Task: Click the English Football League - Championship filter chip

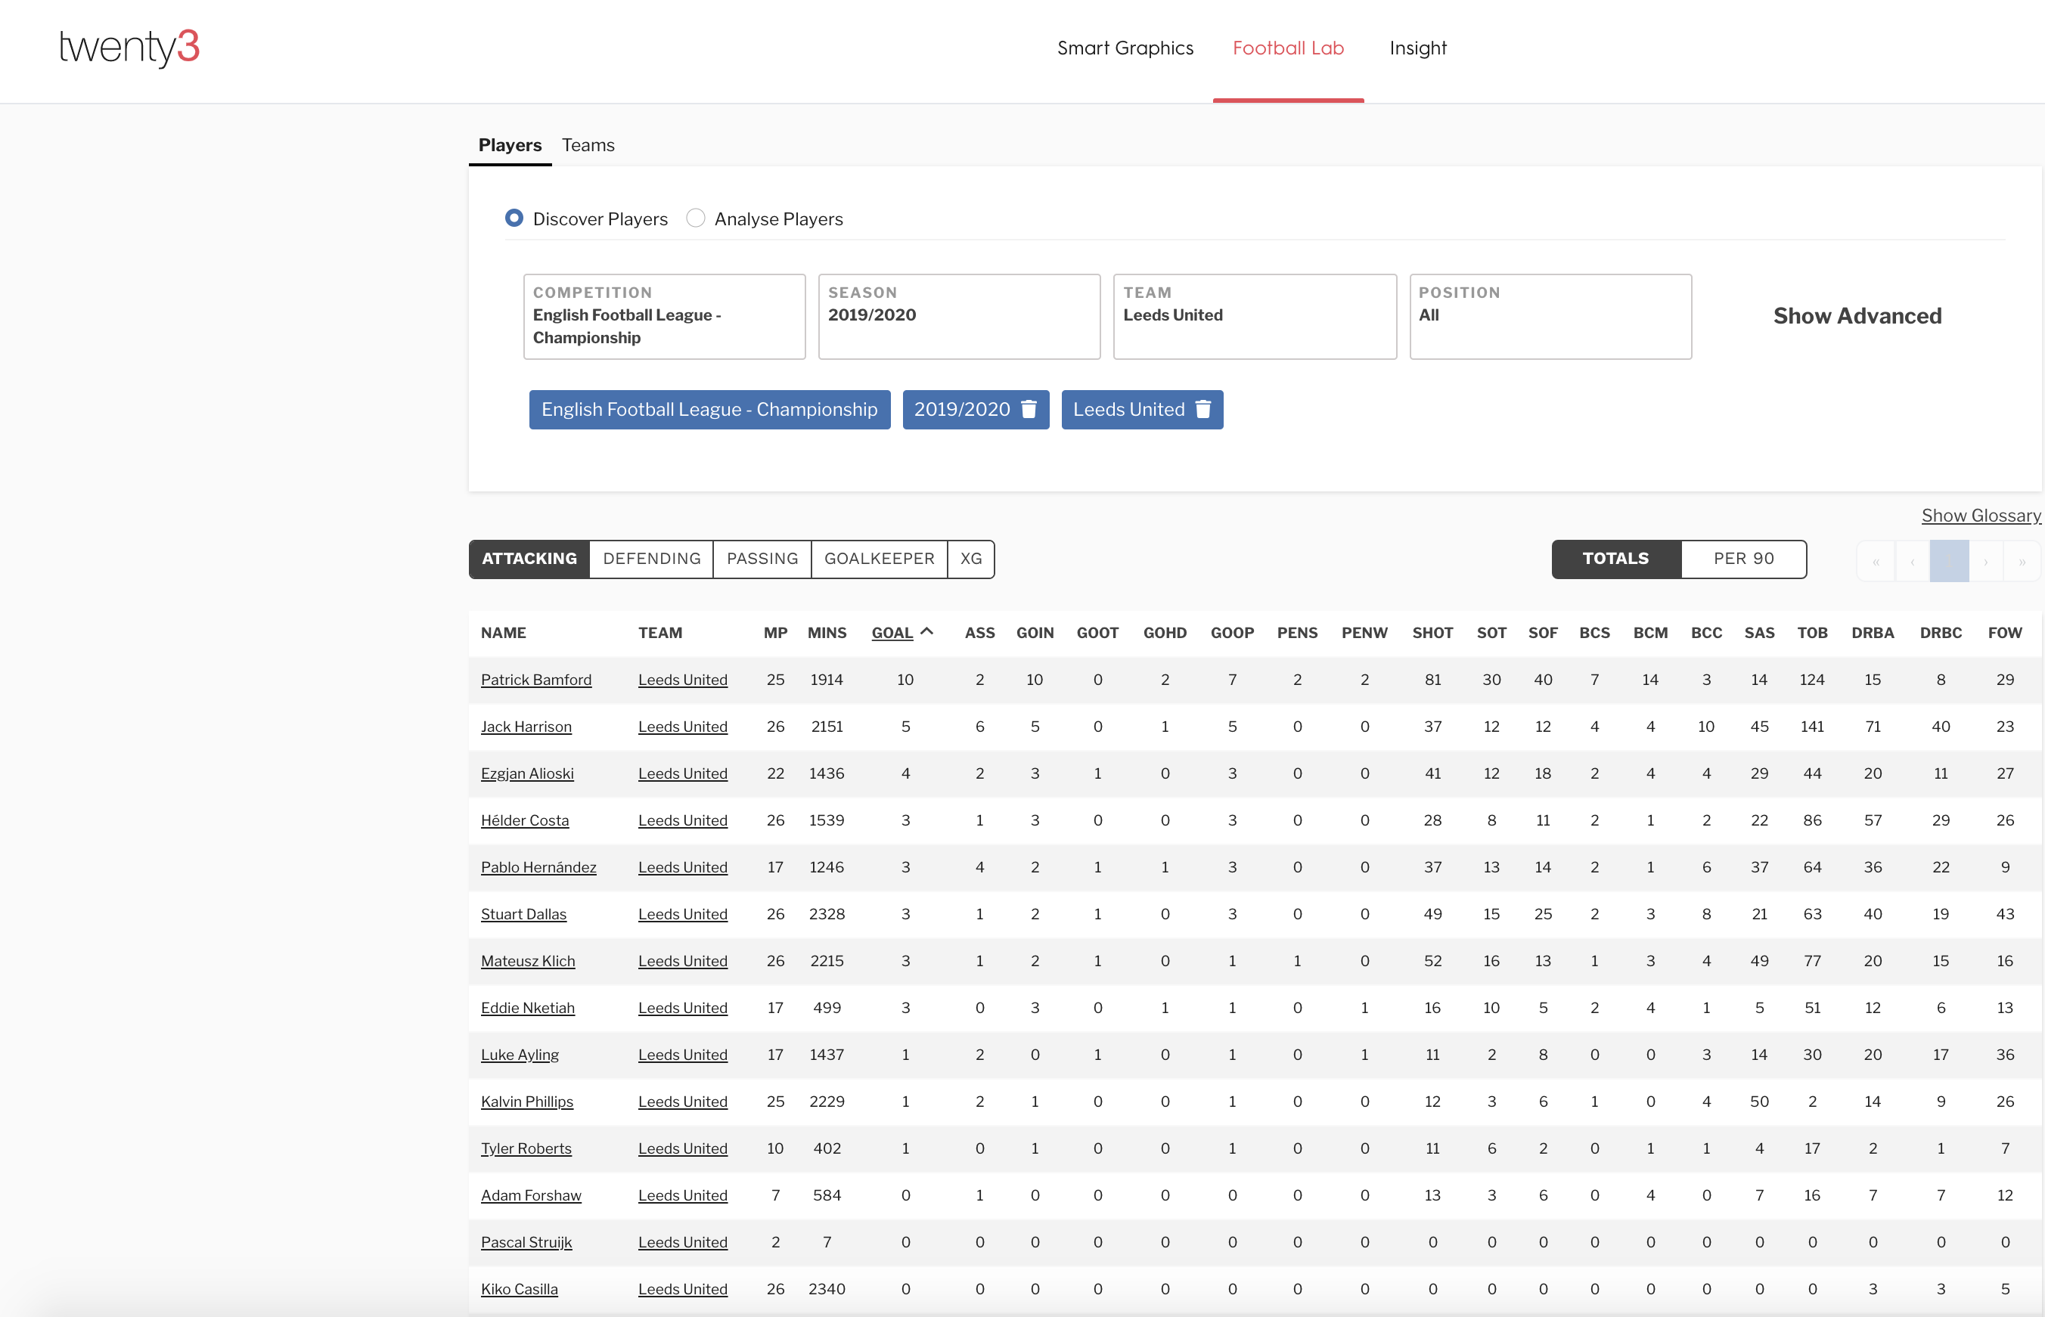Action: click(x=709, y=410)
